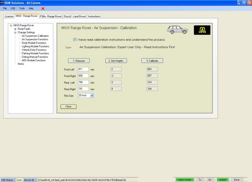The width and height of the screenshot is (252, 182).
Task: Open the USB menu
Action: pyautogui.click(x=13, y=8)
